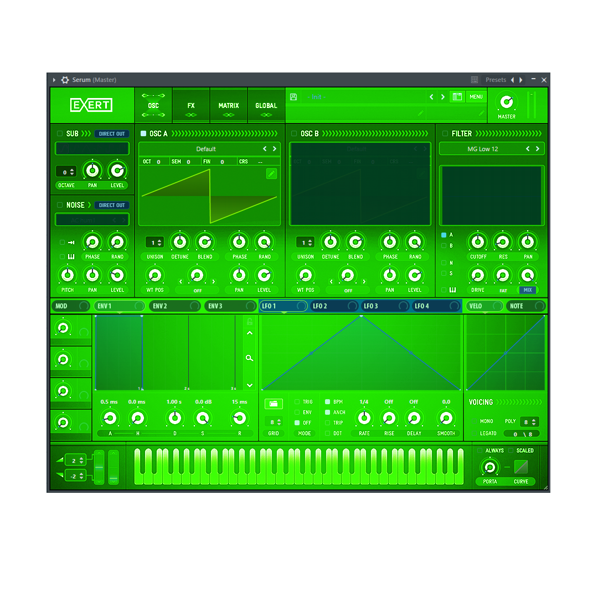Image resolution: width=598 pixels, height=598 pixels.
Task: Click the envelope lock icon
Action: 249,322
